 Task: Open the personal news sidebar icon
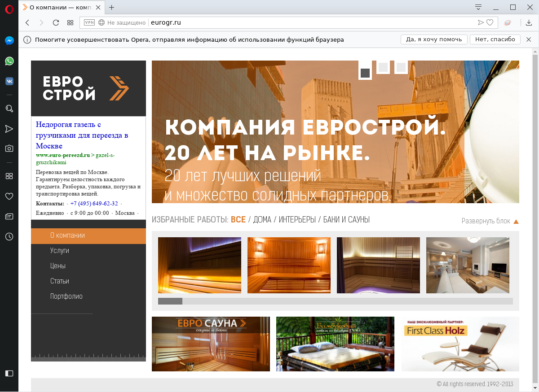[x=9, y=216]
